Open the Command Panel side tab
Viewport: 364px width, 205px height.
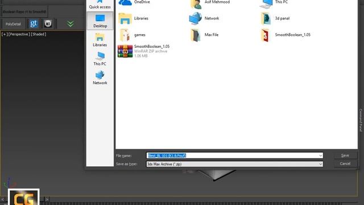click(x=361, y=120)
